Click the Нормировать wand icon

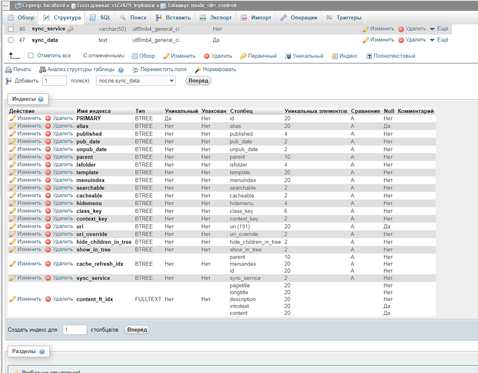[198, 70]
